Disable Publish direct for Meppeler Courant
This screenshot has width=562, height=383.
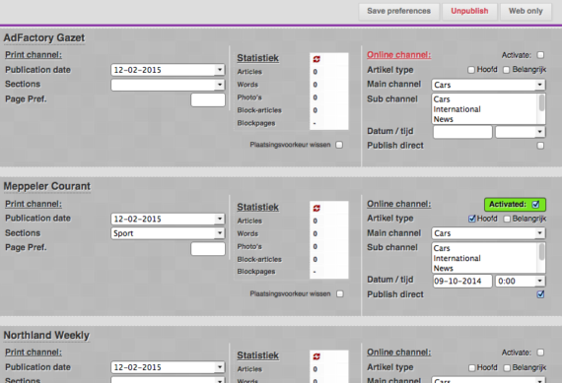point(540,294)
